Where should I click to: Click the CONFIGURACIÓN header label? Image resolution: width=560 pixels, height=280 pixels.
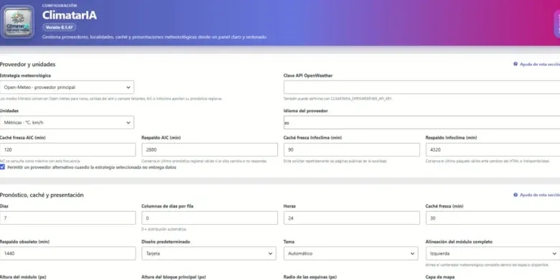(60, 6)
